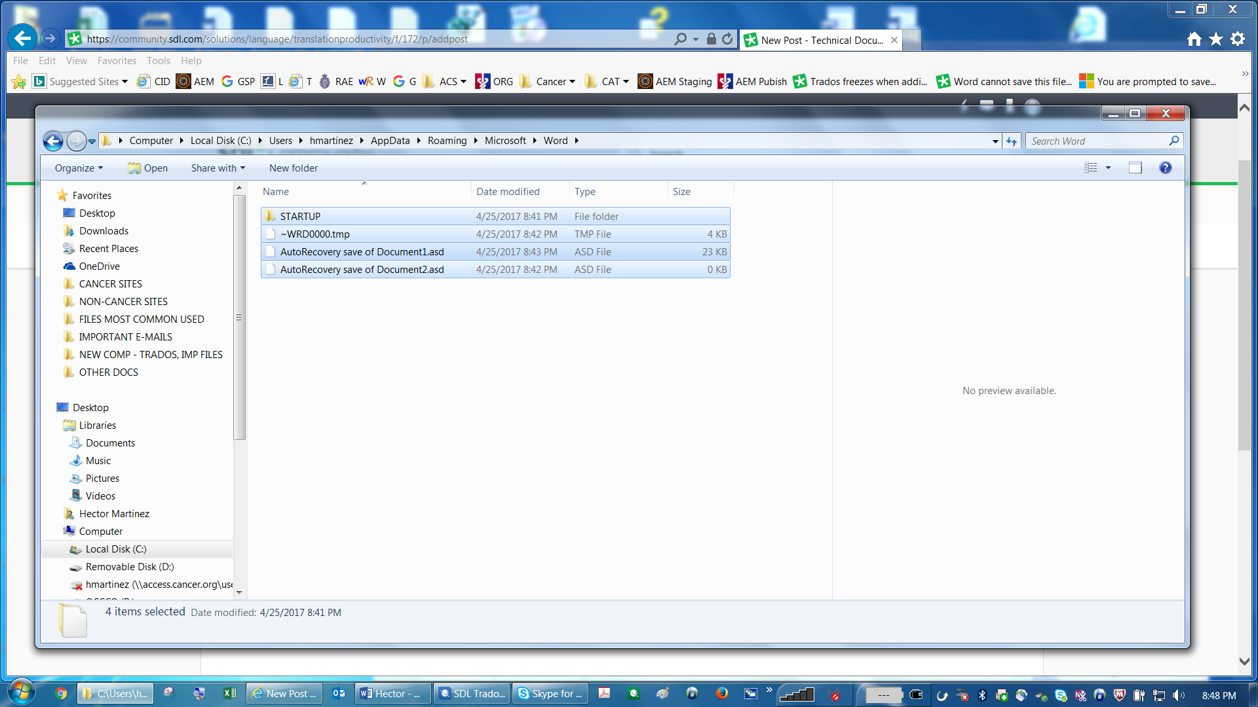Viewport: 1258px width, 707px height.
Task: Open browser favorites star icon
Action: click(x=1216, y=39)
